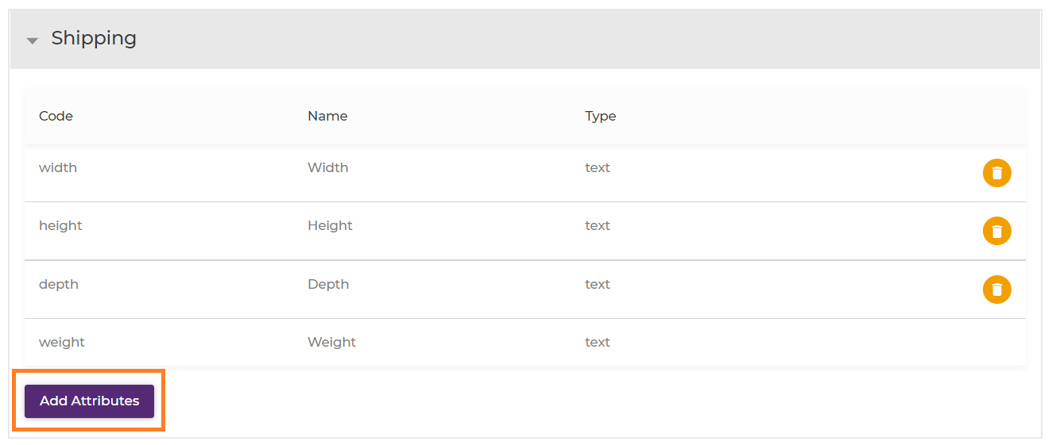This screenshot has width=1052, height=445.
Task: Click the Type column header
Action: pos(601,116)
